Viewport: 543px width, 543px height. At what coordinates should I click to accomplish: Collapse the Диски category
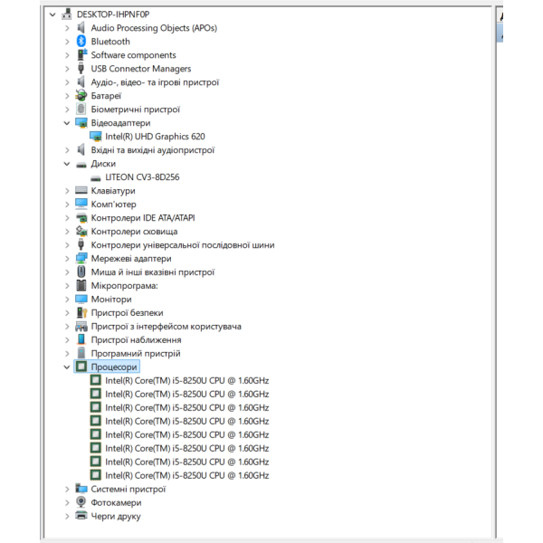pyautogui.click(x=67, y=164)
